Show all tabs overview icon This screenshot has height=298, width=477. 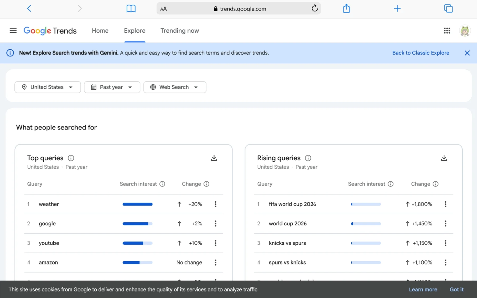point(448,9)
